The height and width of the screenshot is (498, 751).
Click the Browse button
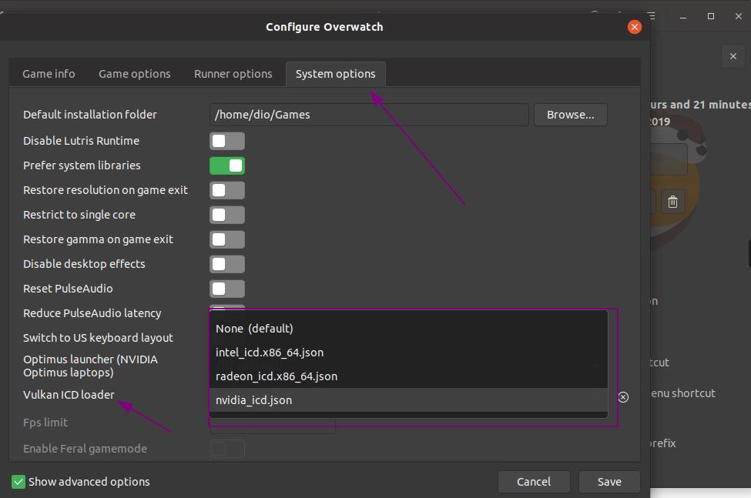[570, 114]
